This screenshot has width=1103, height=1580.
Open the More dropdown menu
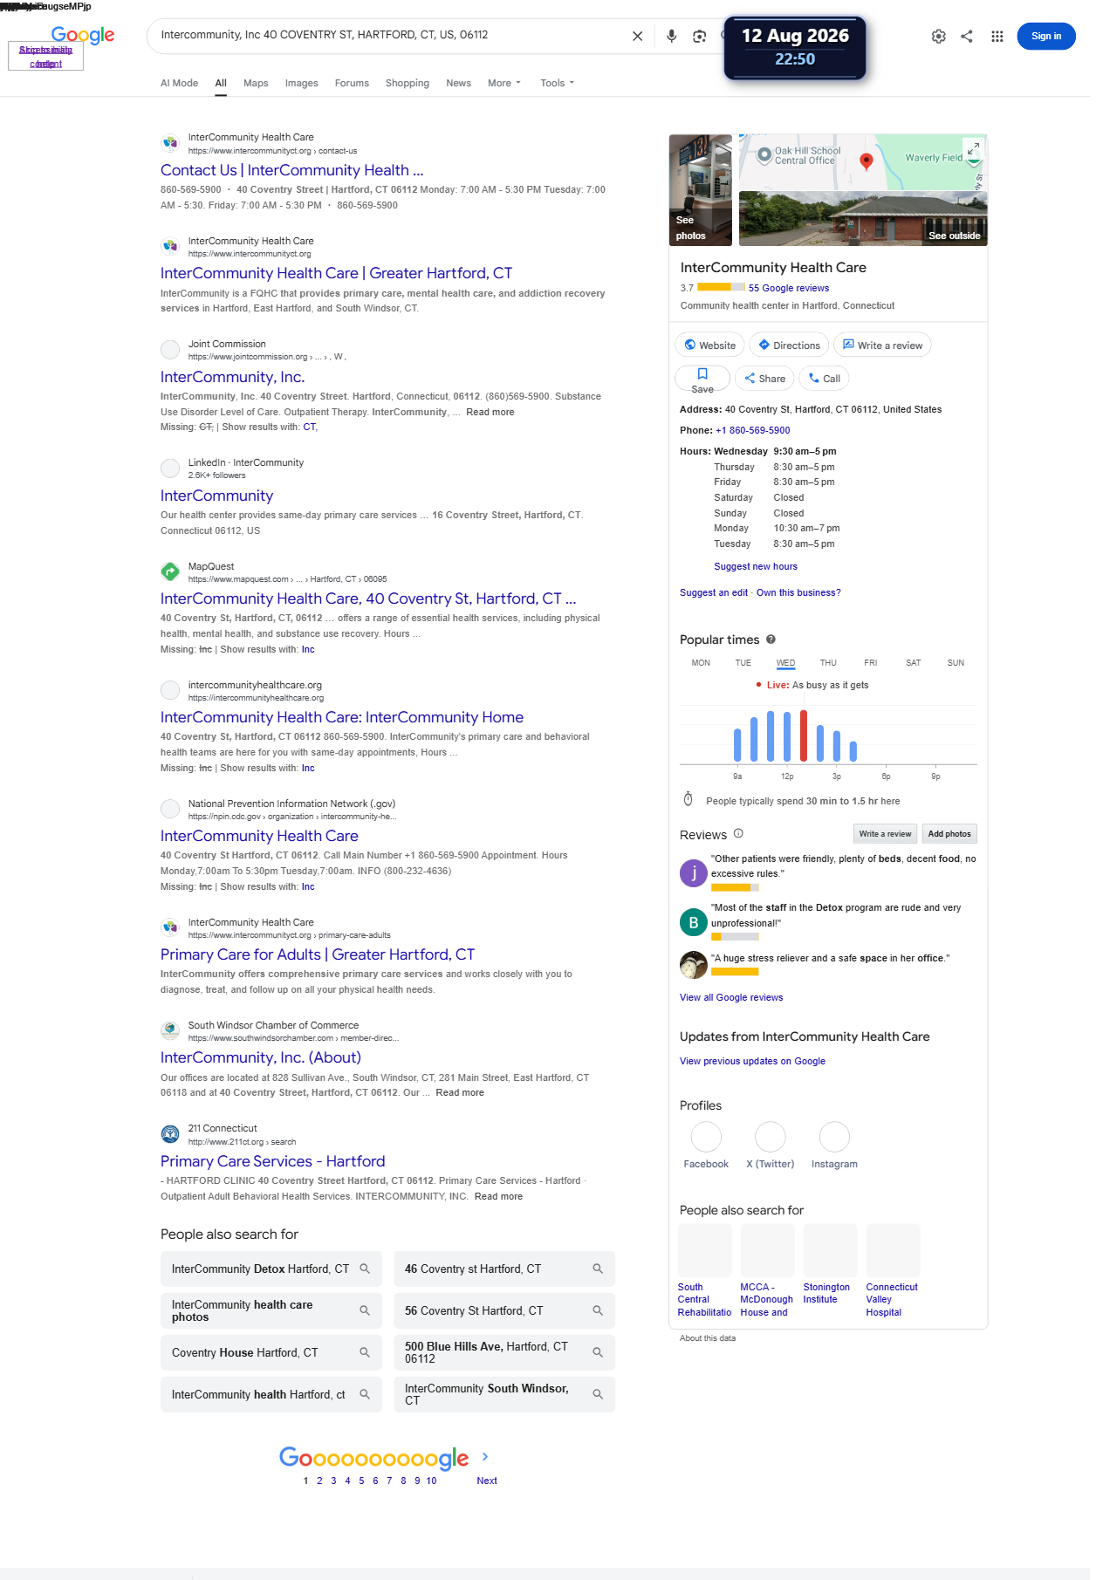coord(504,83)
